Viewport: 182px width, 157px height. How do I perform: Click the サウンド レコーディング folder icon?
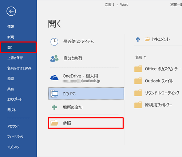[x=138, y=93]
